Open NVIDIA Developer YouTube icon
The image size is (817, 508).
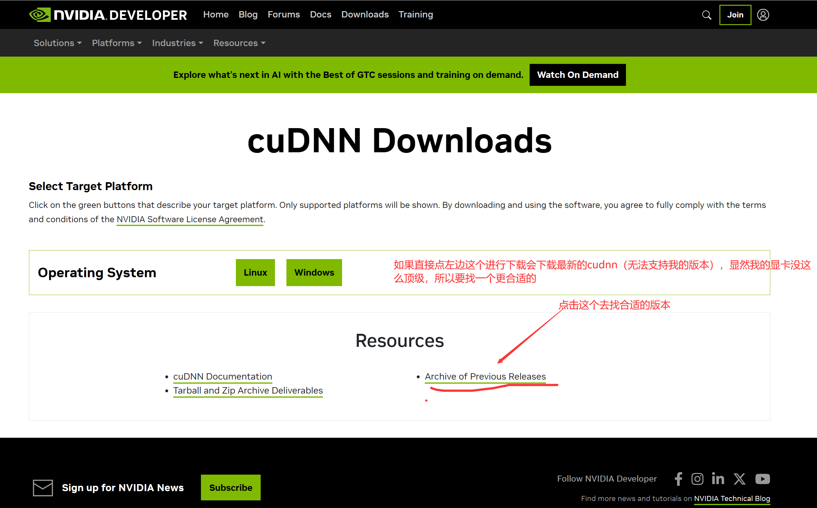tap(763, 479)
